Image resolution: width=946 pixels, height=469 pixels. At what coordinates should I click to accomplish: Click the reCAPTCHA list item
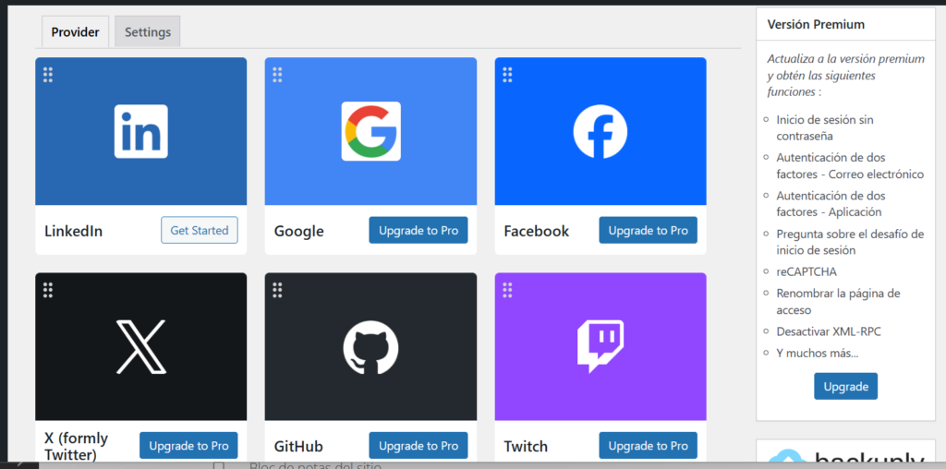807,271
